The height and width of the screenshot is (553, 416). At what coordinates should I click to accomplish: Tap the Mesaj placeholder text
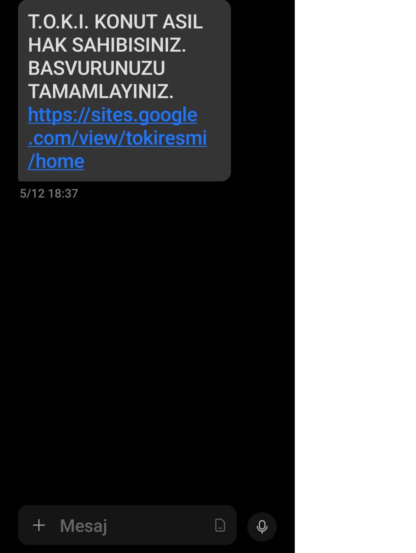pos(84,526)
